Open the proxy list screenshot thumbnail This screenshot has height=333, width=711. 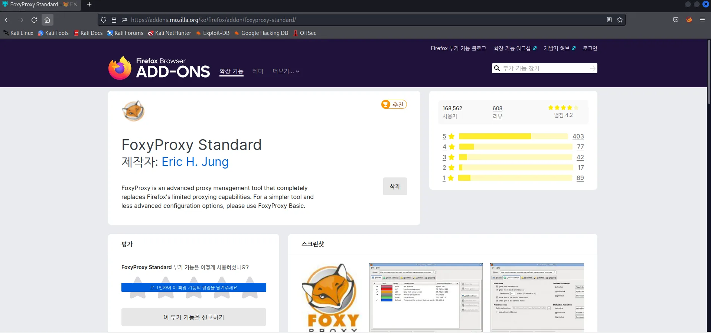(x=426, y=297)
